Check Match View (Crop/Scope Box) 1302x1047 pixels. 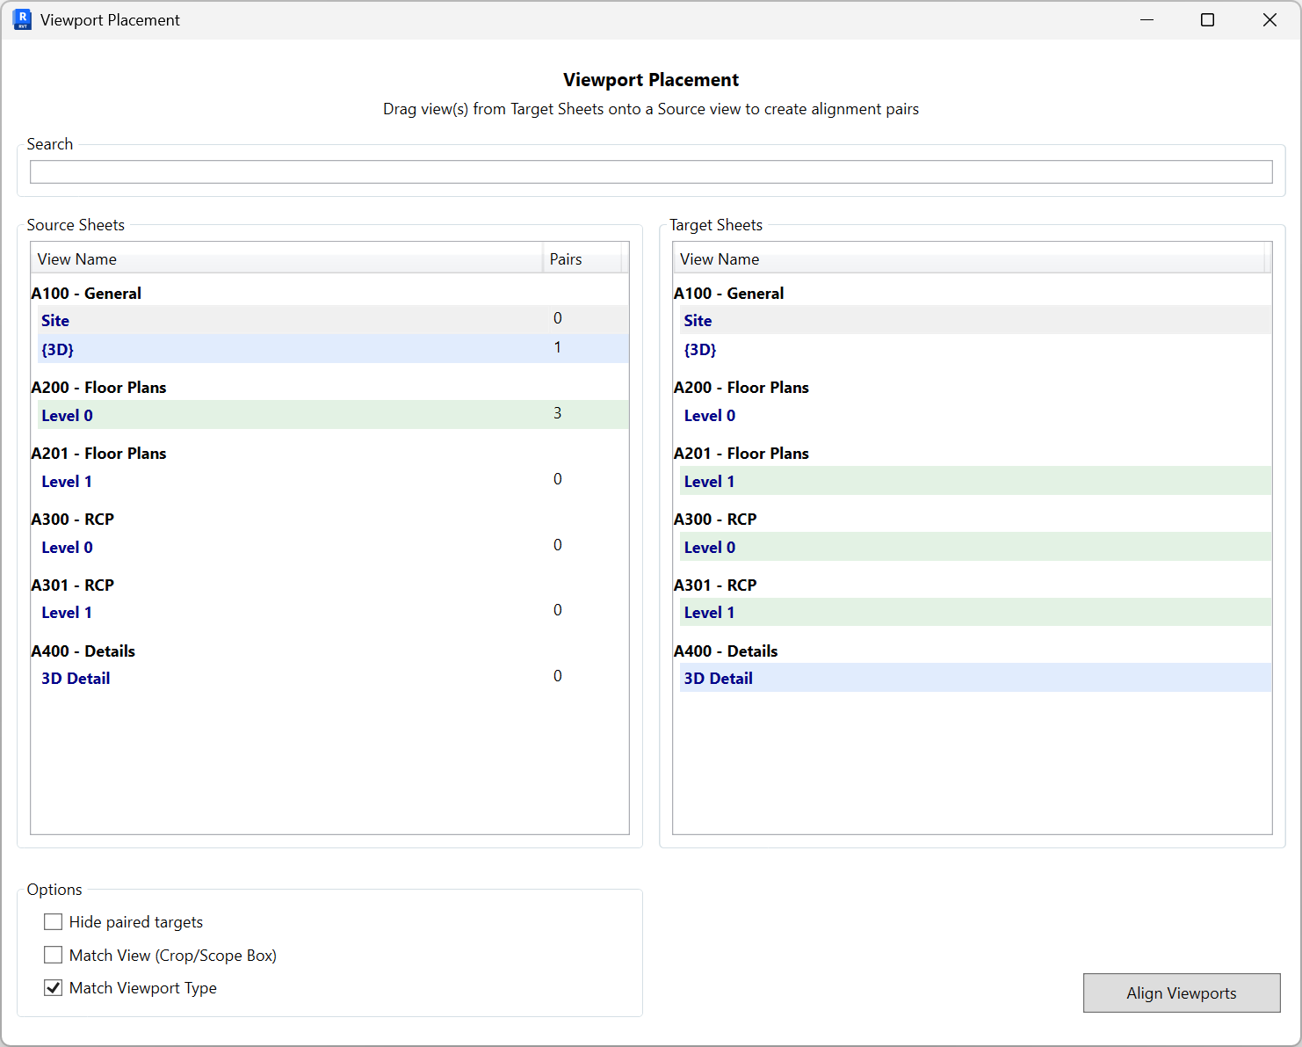click(53, 955)
